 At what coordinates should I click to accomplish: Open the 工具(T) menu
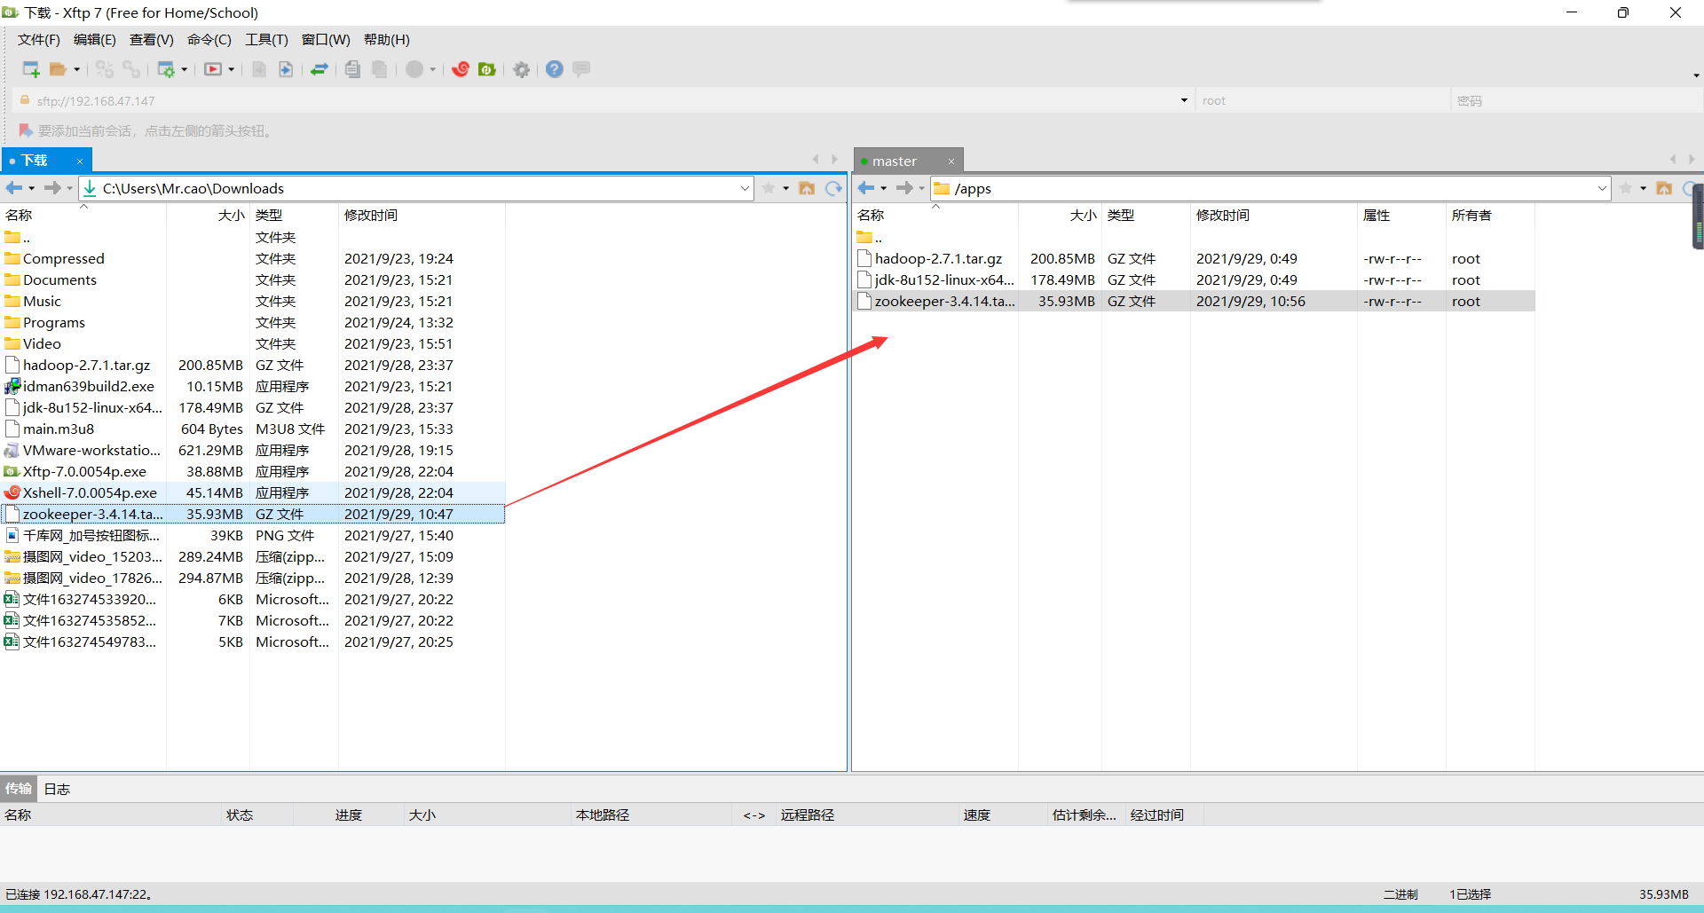(x=267, y=40)
